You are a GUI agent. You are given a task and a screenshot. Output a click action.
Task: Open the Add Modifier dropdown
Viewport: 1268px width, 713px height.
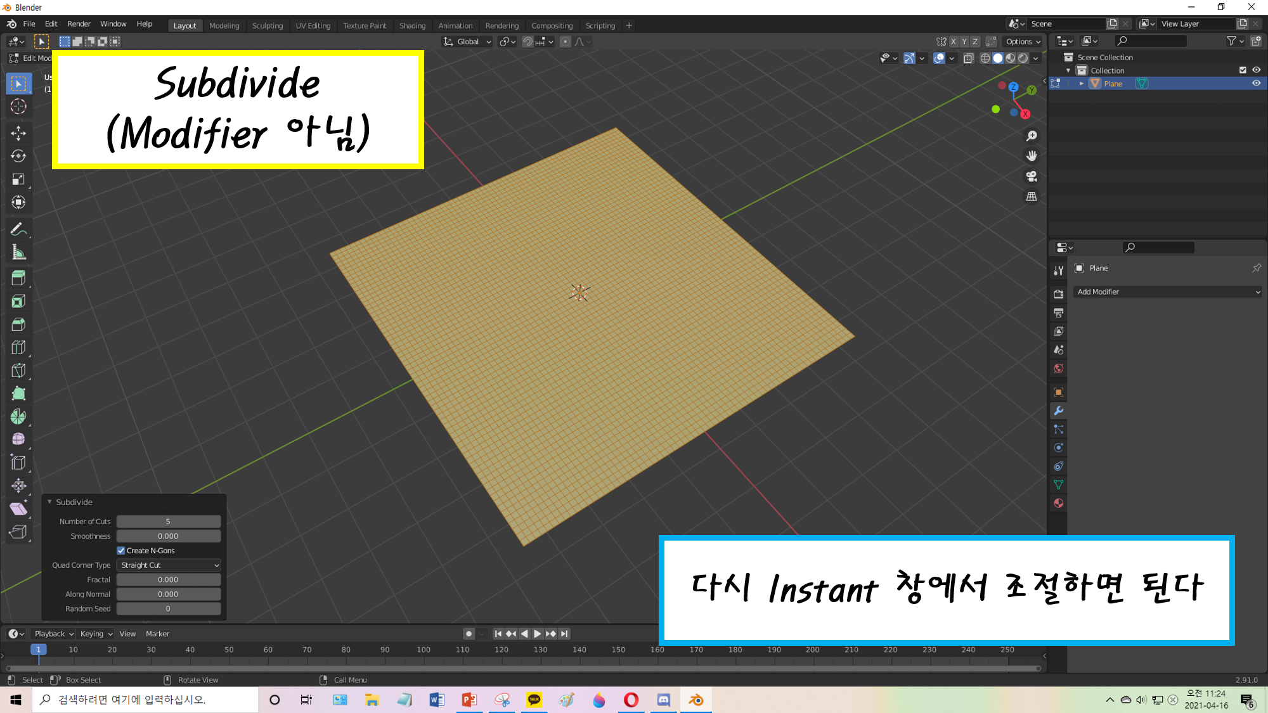coord(1168,292)
